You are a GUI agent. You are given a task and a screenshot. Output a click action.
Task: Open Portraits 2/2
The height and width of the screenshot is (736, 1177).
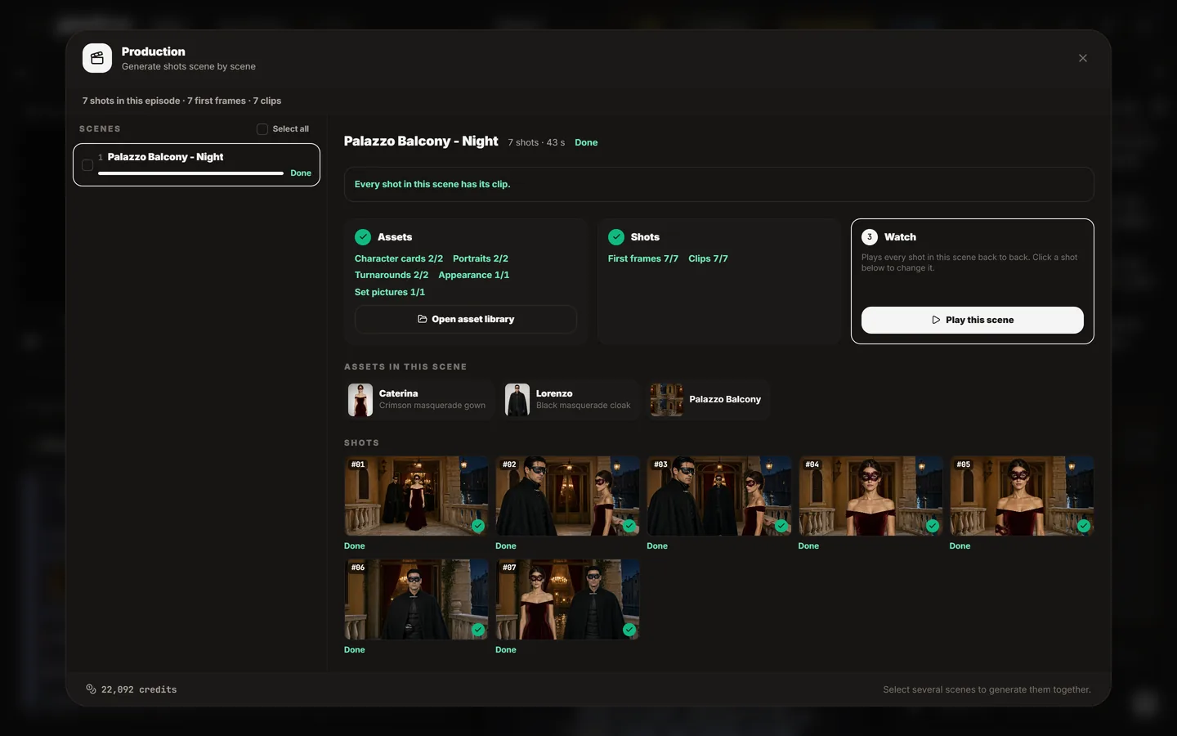click(x=481, y=258)
